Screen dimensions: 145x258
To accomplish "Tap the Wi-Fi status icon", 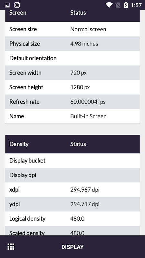I will pos(109,5).
